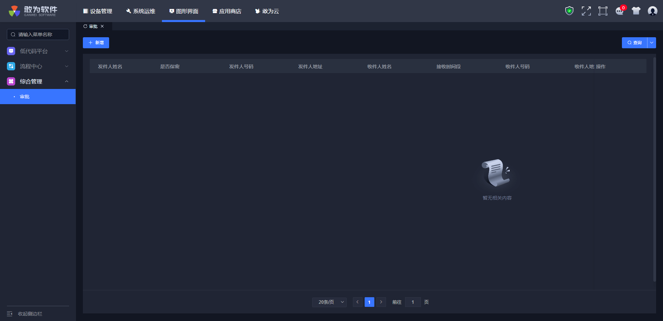The height and width of the screenshot is (321, 663).
Task: Click the 是否保密 column header
Action: [170, 67]
